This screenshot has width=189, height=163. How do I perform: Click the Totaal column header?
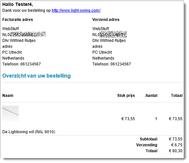pyautogui.click(x=177, y=96)
